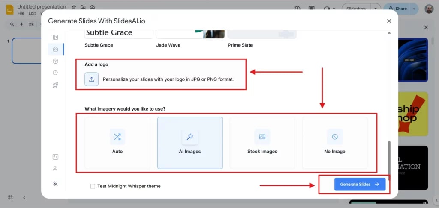The width and height of the screenshot is (439, 208).
Task: Open version history clock icon in Slides header
Action: click(x=298, y=9)
